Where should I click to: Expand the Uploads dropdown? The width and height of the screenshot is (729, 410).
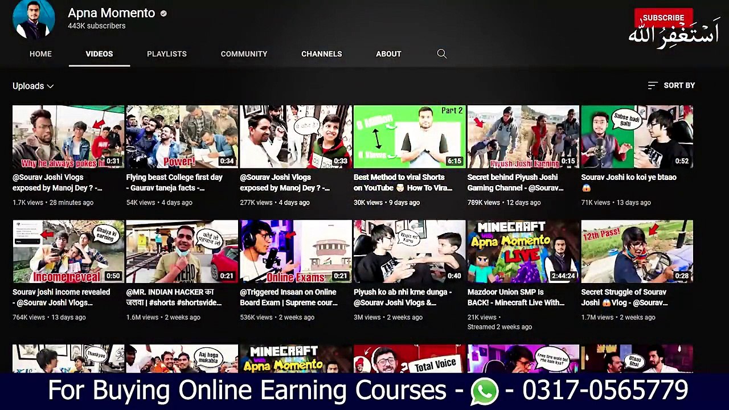tap(33, 86)
